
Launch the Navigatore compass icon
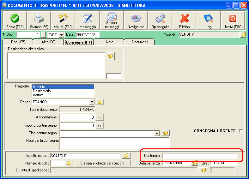tap(136, 21)
